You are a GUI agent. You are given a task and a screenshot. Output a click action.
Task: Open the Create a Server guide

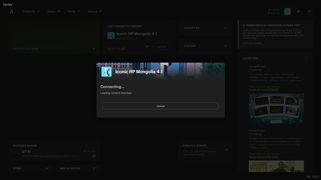205,150
